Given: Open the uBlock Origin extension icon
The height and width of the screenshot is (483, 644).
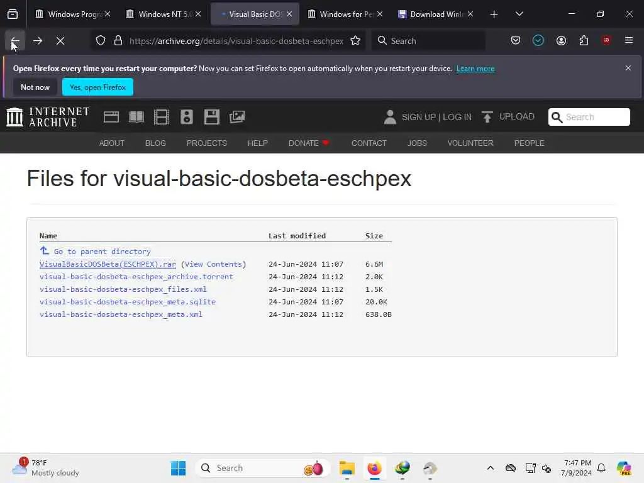Looking at the screenshot, I should (606, 40).
